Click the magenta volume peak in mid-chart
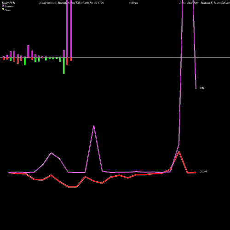The height and width of the screenshot is (230, 230). (94, 126)
